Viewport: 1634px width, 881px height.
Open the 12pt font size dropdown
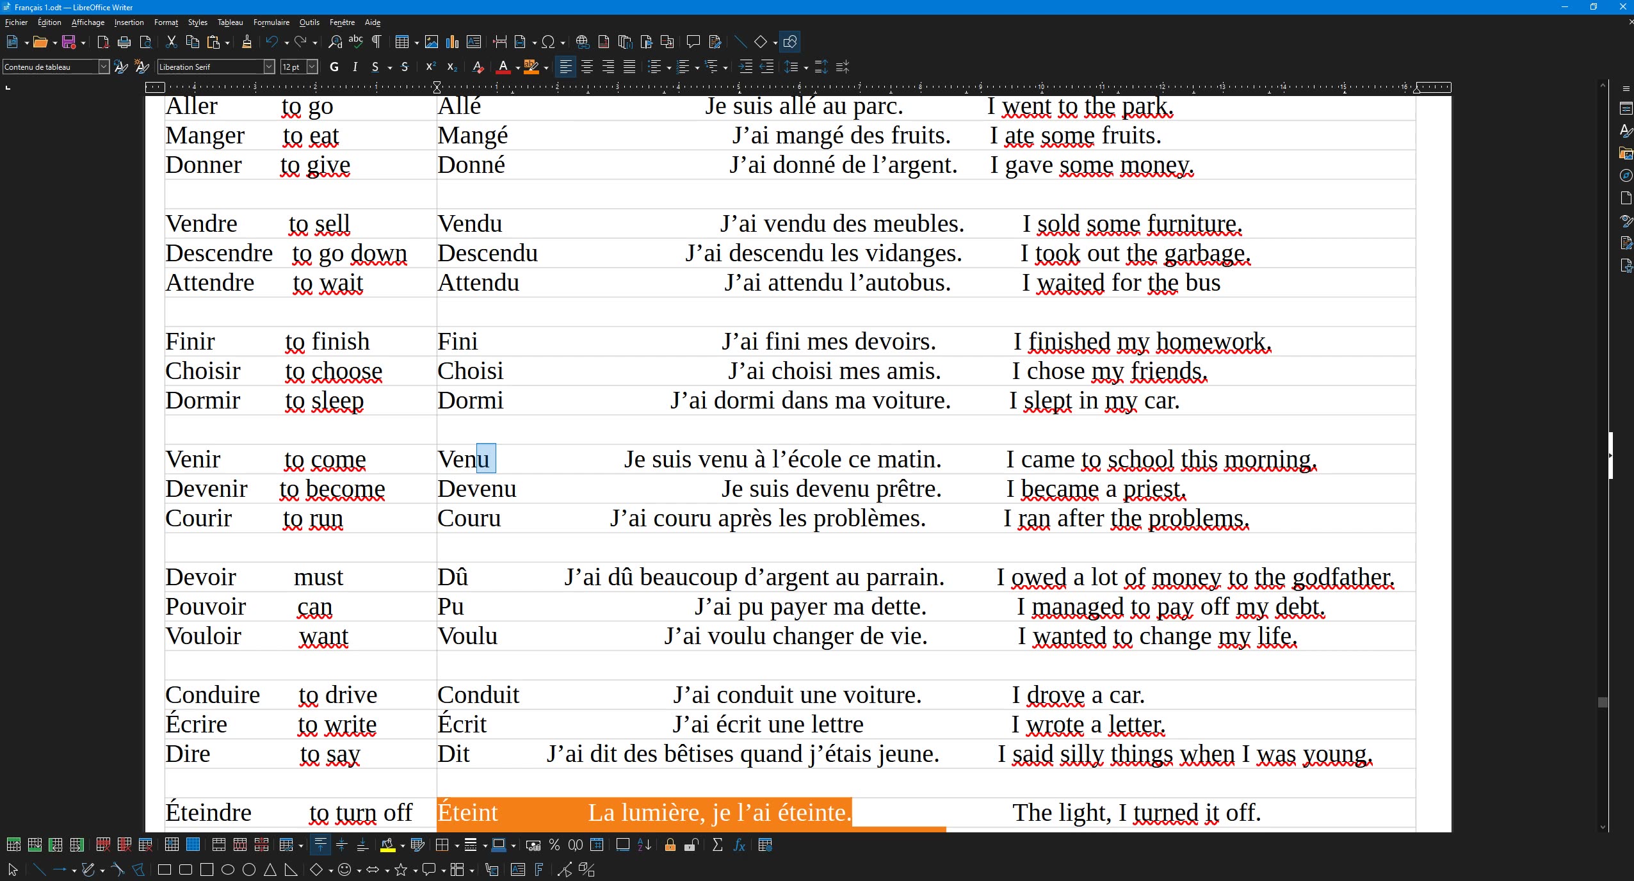pyautogui.click(x=312, y=67)
